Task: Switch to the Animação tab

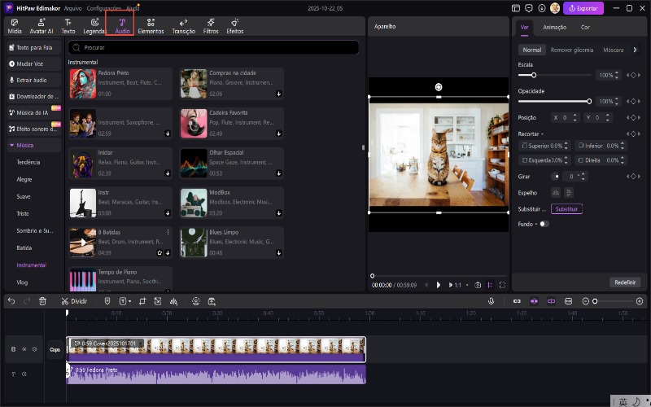Action: [x=554, y=27]
